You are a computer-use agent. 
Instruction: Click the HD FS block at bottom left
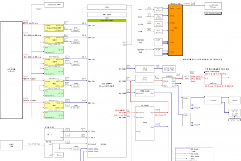(48, 150)
